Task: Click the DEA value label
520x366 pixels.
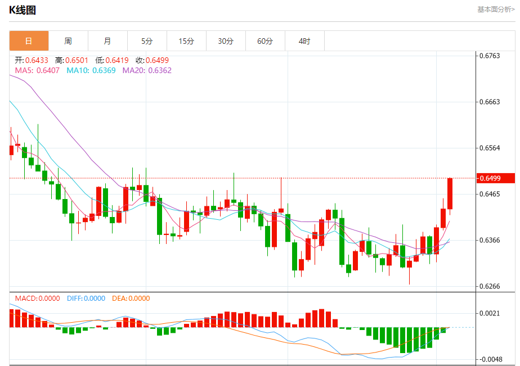Action: point(131,299)
